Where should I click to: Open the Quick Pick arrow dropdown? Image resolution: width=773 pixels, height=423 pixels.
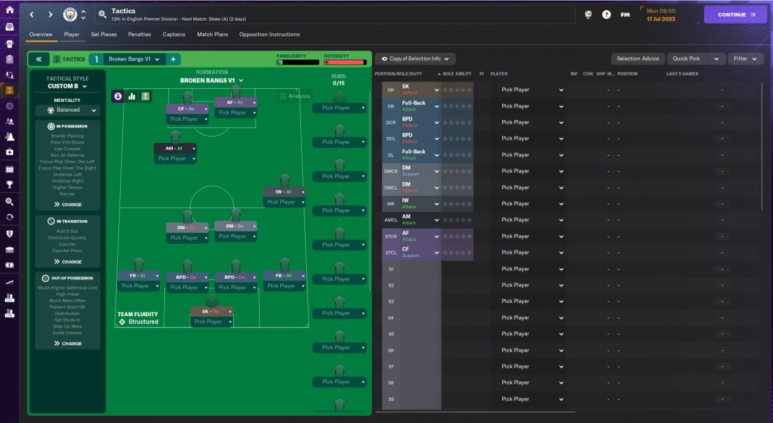(716, 59)
